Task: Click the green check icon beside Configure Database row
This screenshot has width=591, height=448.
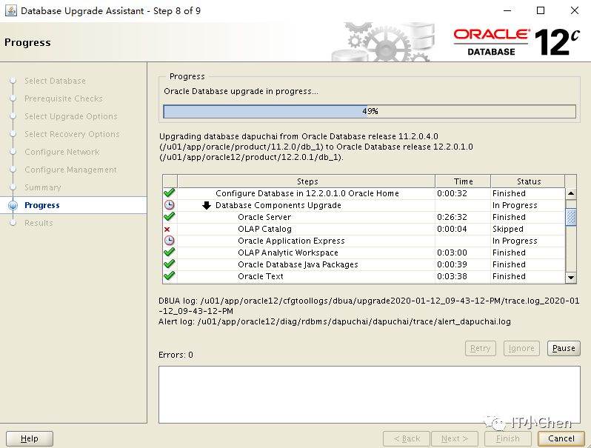Action: (x=170, y=193)
